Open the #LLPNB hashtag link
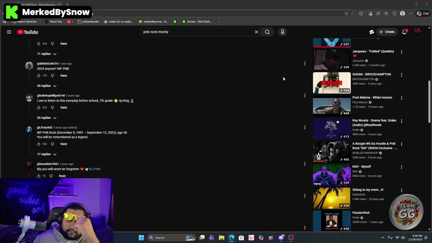The width and height of the screenshot is (432, 243). coord(94,169)
